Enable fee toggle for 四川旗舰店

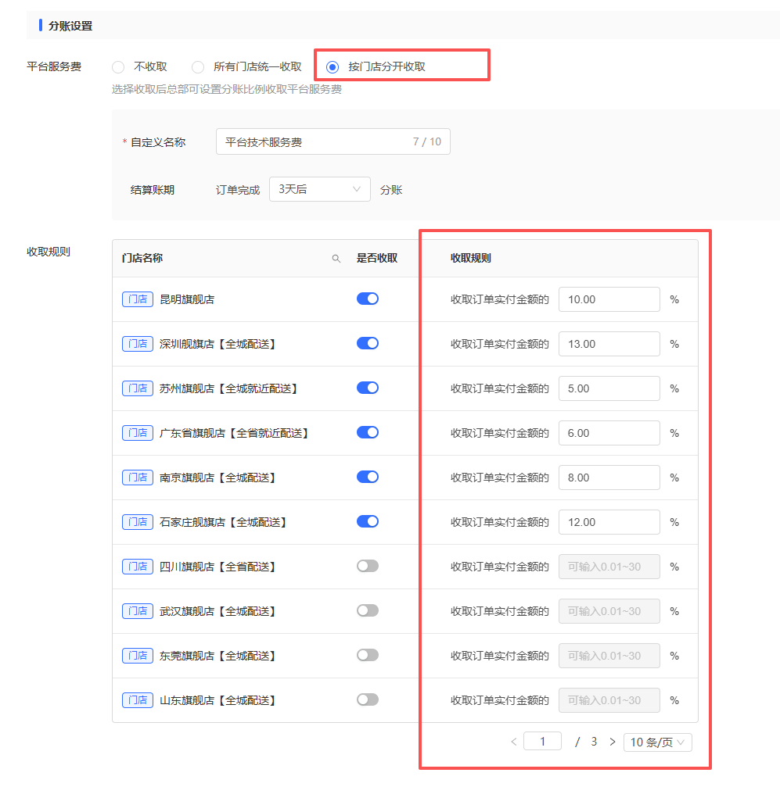(367, 566)
